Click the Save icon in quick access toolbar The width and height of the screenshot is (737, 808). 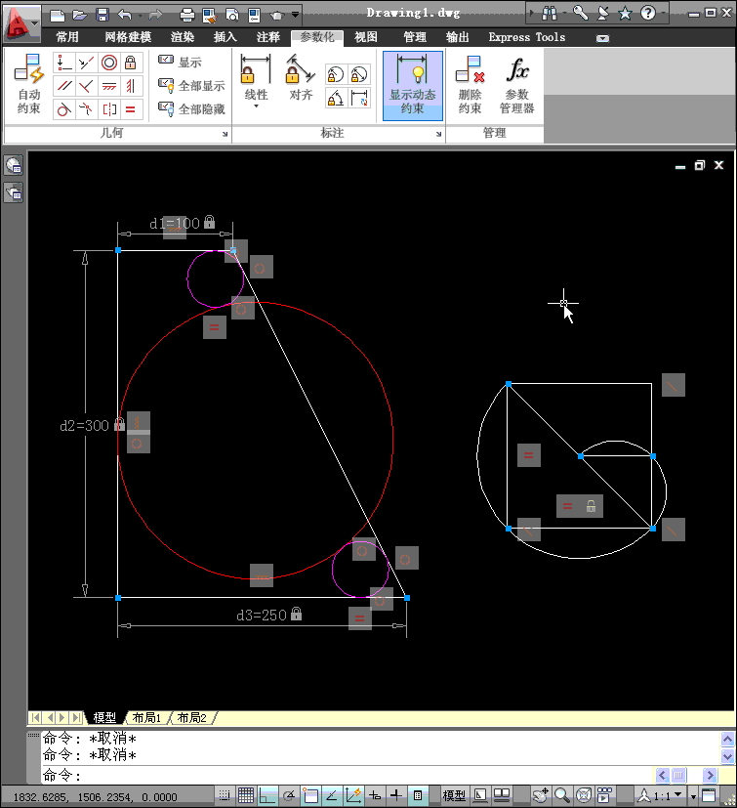102,15
